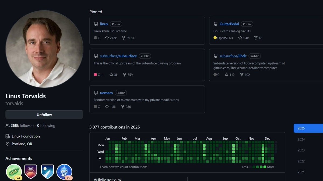Click the Activity overview heading

[107, 179]
